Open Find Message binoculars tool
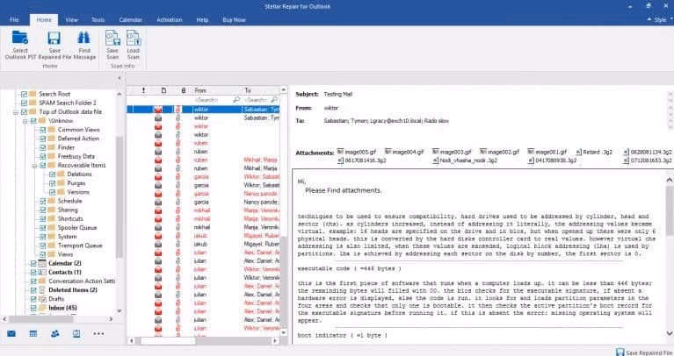The height and width of the screenshot is (356, 674). point(84,39)
